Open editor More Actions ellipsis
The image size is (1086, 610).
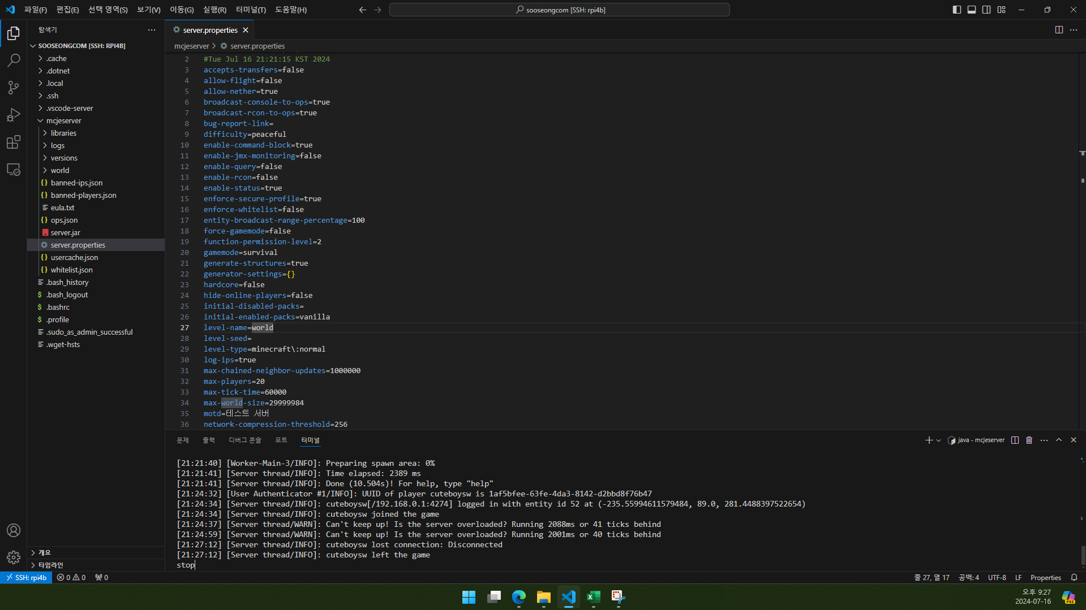[1074, 30]
